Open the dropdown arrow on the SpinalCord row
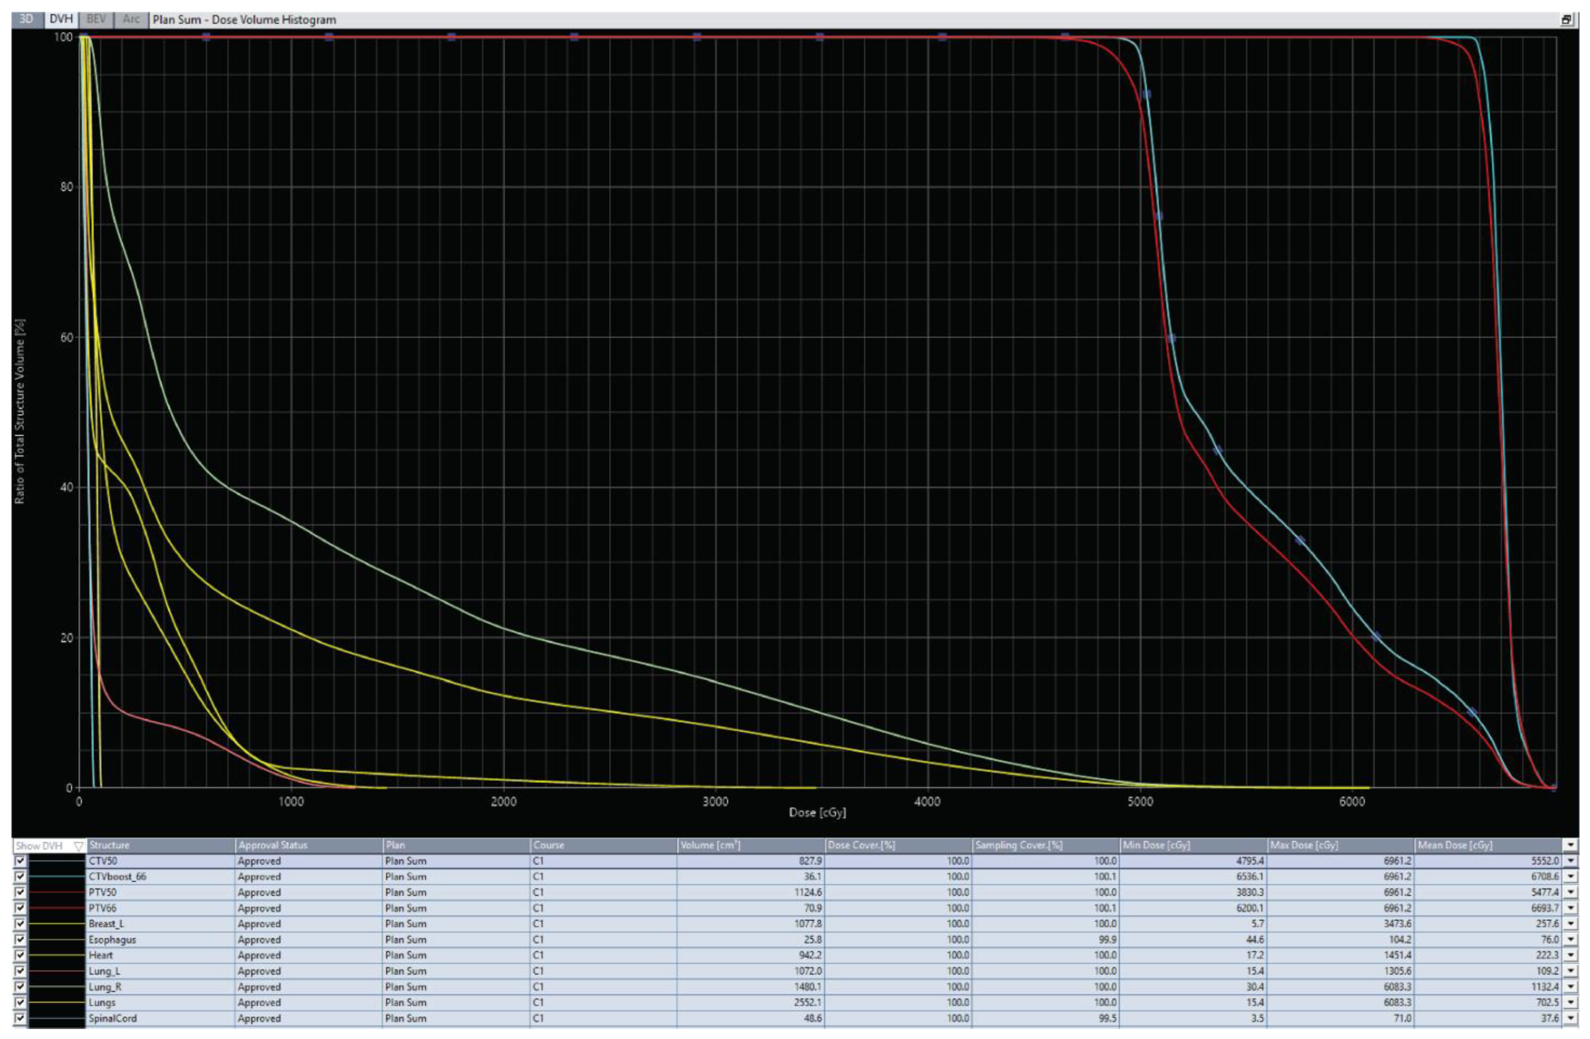 (1570, 1017)
